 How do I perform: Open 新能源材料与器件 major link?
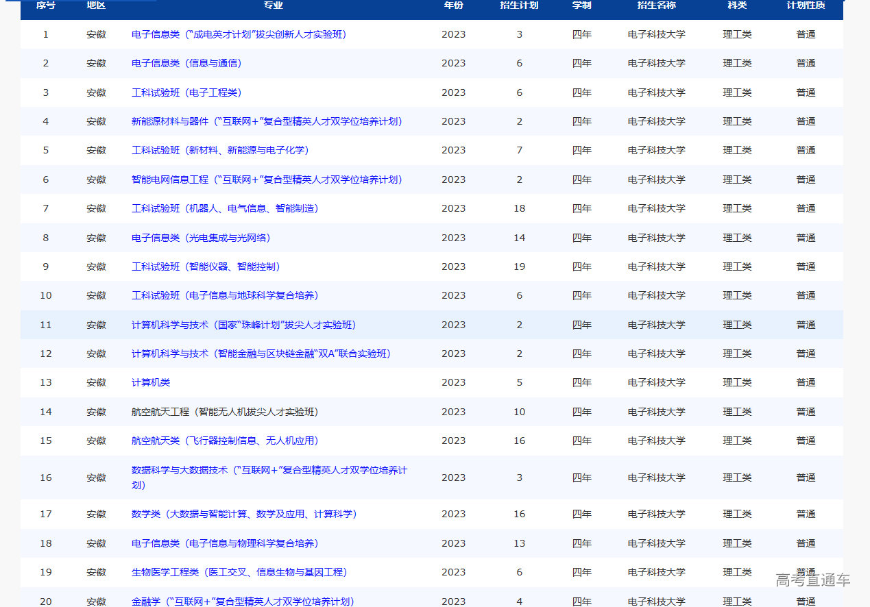[267, 121]
